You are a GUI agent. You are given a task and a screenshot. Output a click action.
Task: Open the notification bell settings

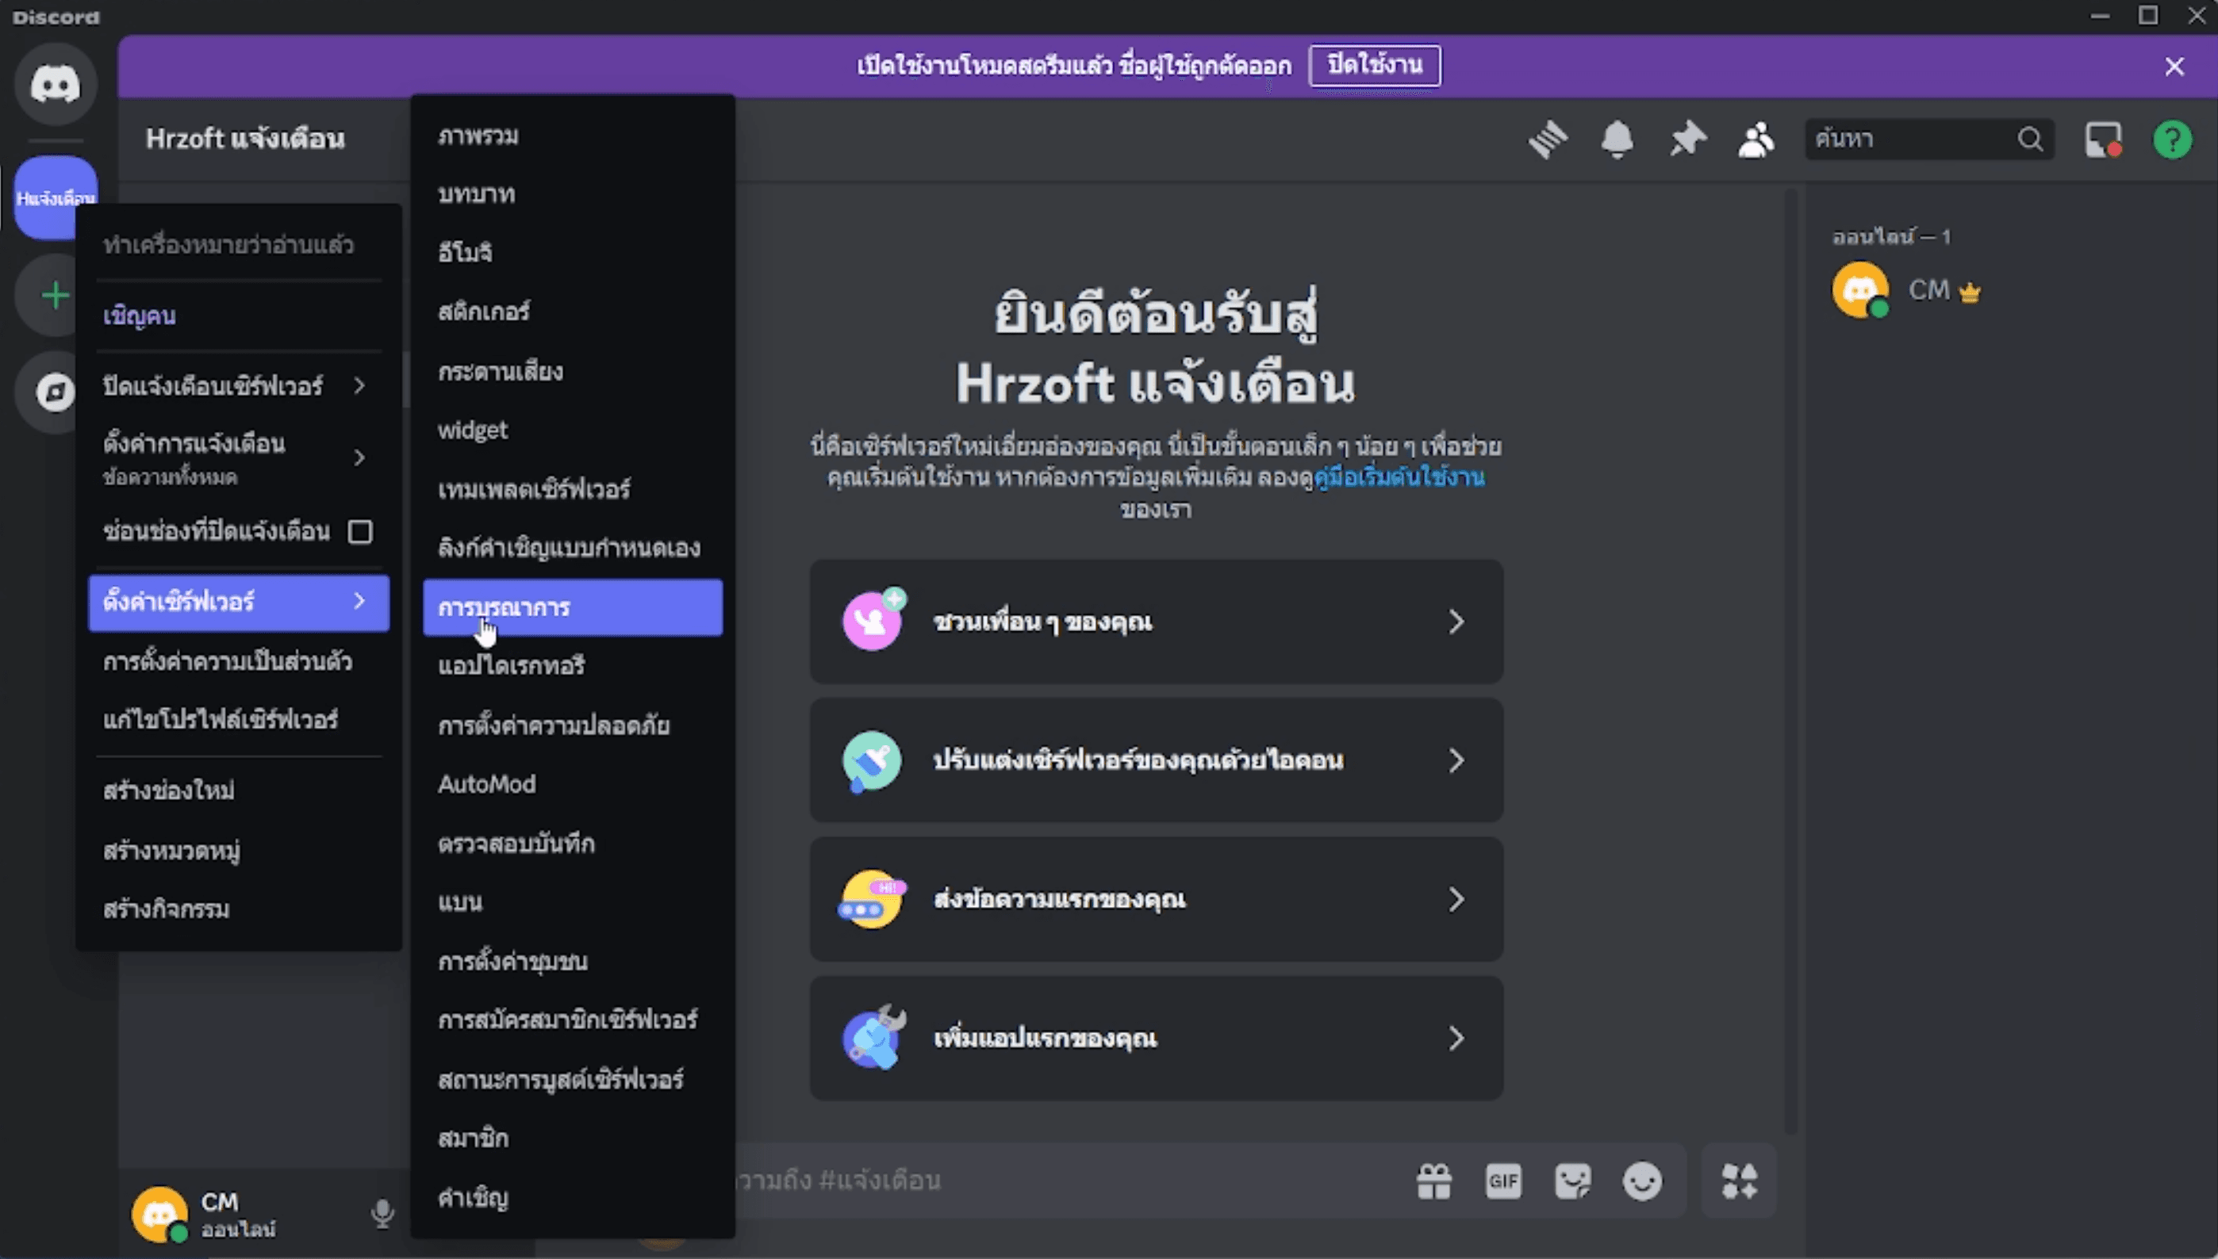tap(1617, 140)
